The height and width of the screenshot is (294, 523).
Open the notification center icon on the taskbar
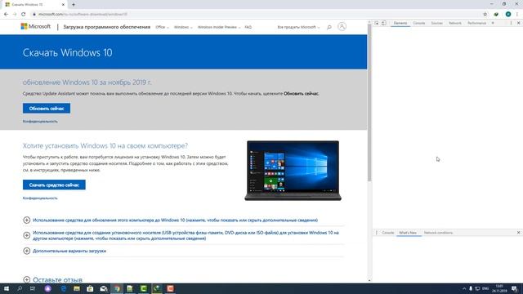point(515,288)
